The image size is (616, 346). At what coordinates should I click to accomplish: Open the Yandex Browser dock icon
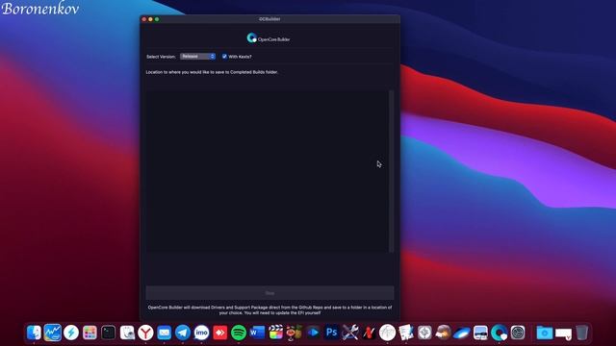pyautogui.click(x=145, y=333)
